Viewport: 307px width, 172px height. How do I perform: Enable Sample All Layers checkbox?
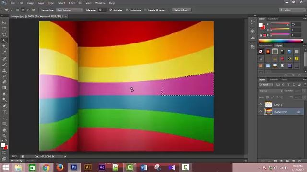click(145, 10)
